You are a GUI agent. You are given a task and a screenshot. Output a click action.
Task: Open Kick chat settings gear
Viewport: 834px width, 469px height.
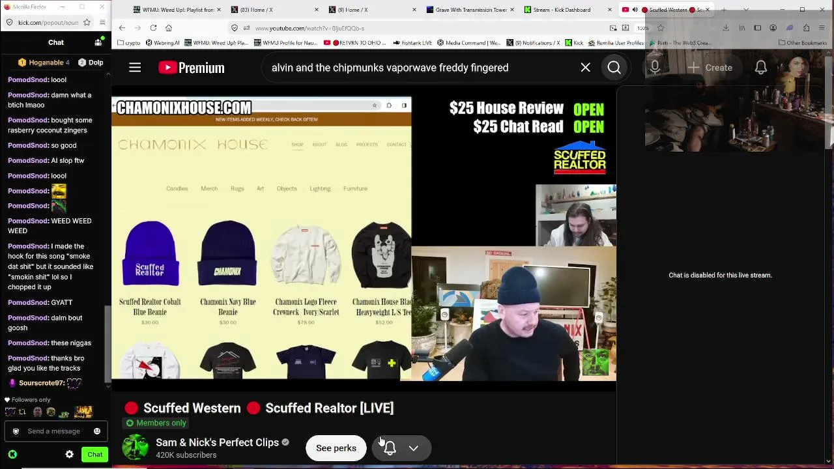[x=70, y=455]
